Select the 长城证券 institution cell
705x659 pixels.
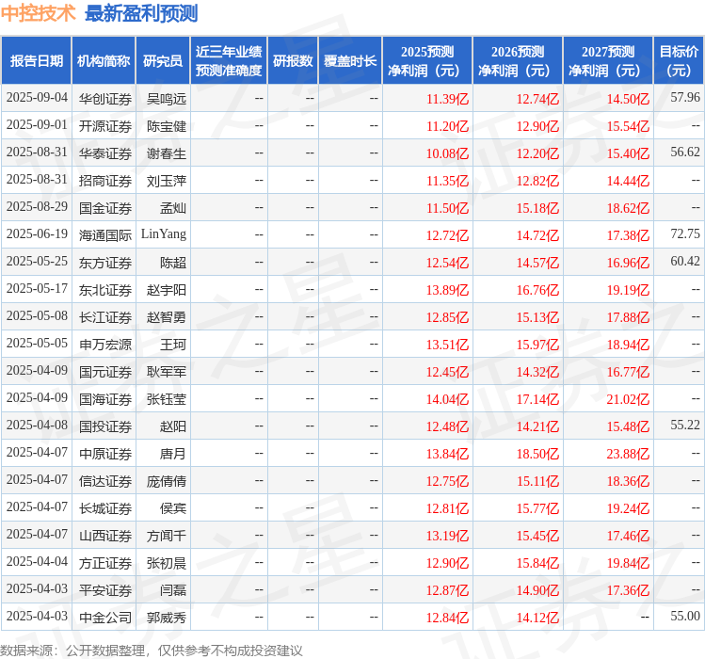pyautogui.click(x=105, y=508)
